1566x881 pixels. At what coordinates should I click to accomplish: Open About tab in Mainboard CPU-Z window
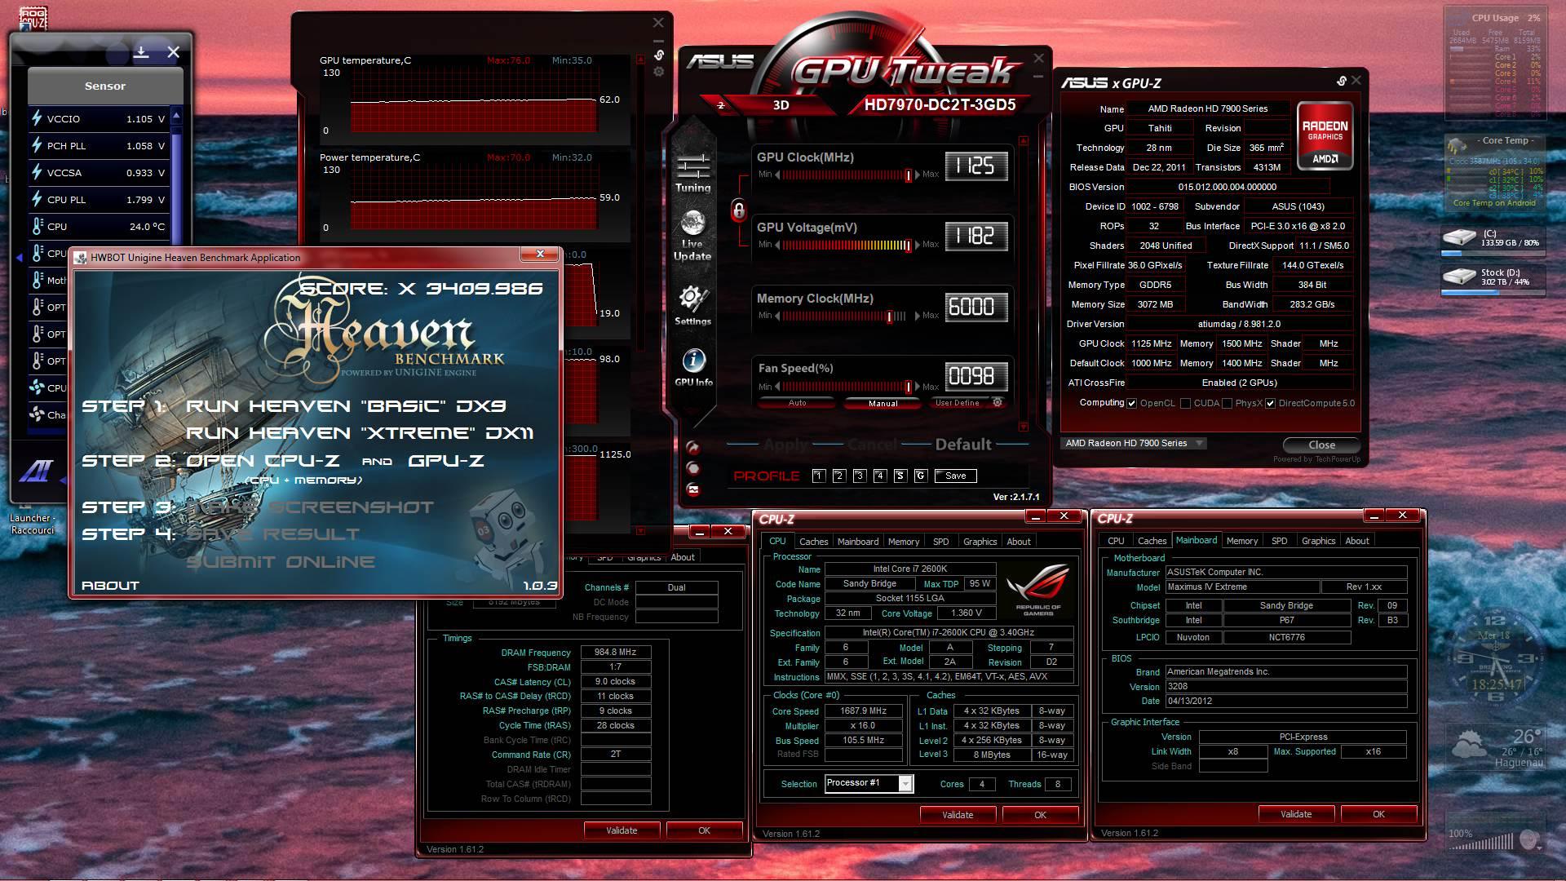(x=1357, y=541)
